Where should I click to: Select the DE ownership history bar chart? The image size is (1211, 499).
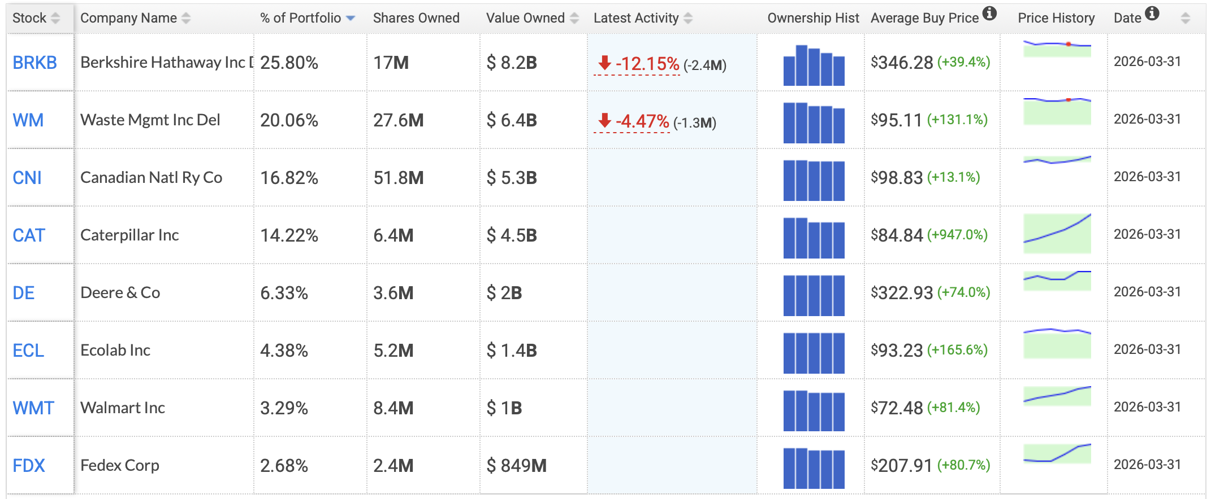coord(814,295)
